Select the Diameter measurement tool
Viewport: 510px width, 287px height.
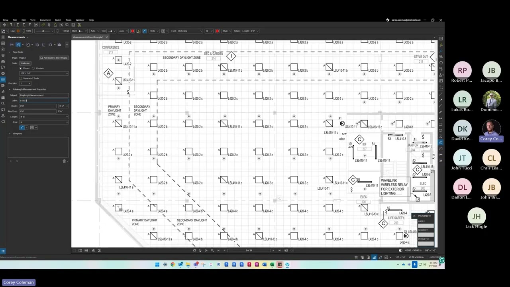click(37, 45)
